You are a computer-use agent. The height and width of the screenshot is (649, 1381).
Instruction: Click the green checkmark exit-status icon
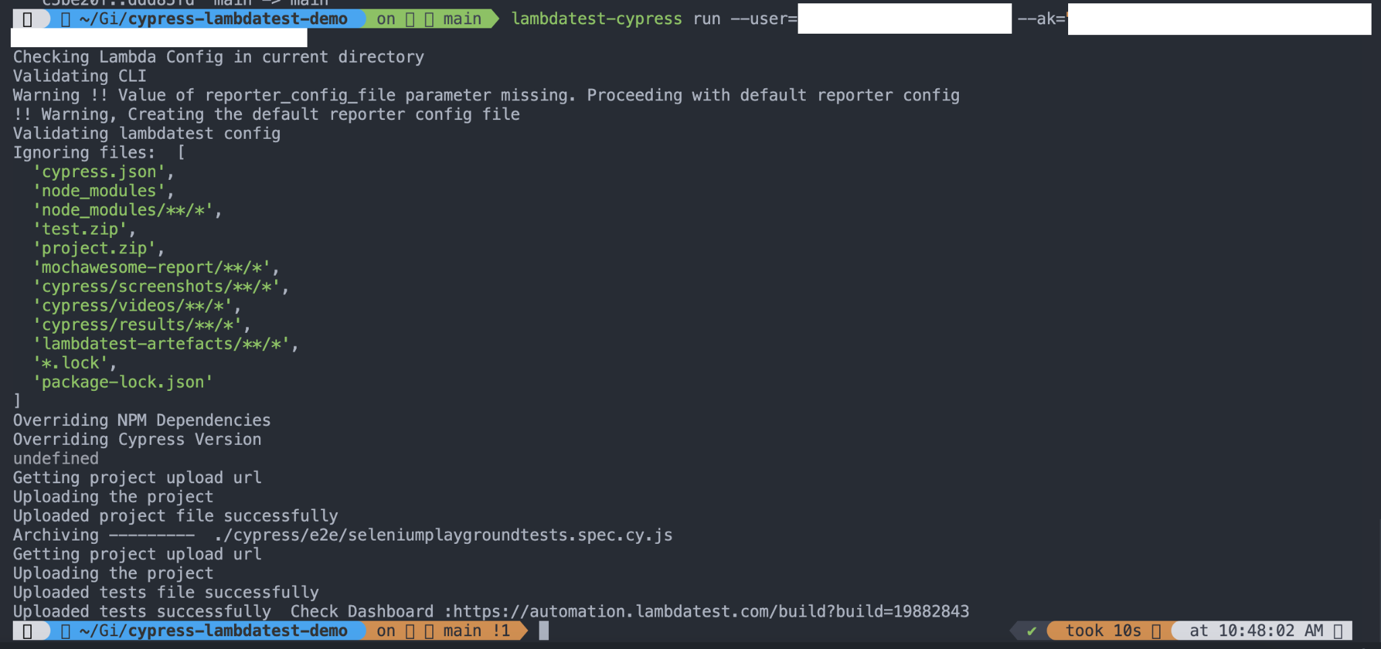click(1031, 631)
